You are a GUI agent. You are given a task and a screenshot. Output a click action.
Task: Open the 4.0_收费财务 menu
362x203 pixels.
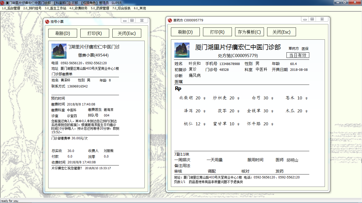[x=78, y=8]
